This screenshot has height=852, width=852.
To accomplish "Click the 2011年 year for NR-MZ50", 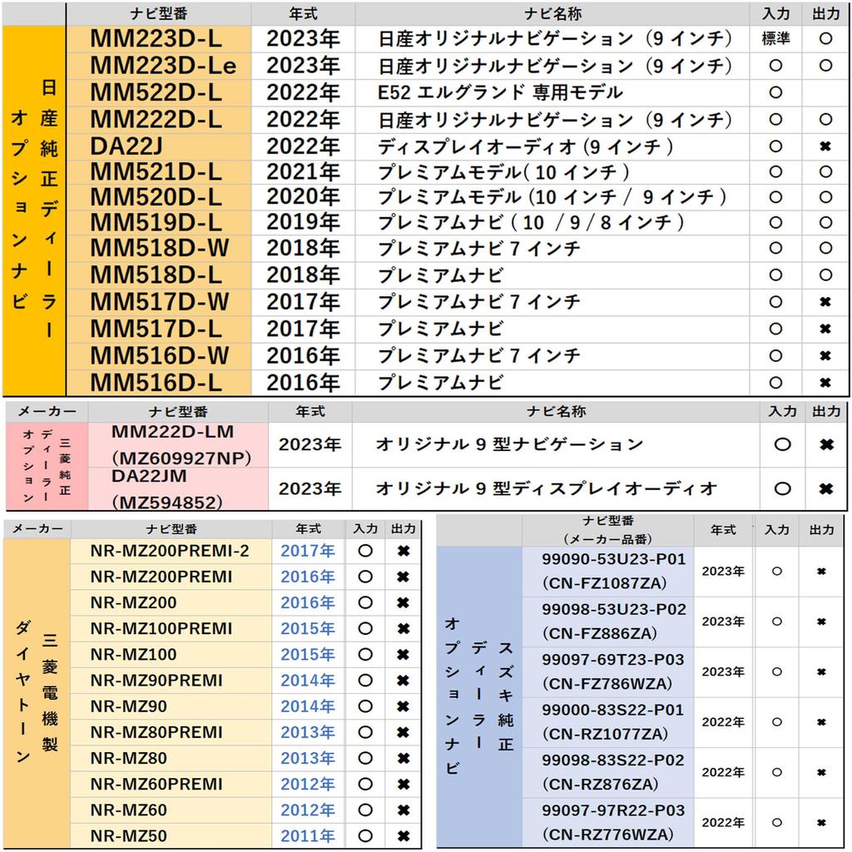I will click(x=308, y=835).
